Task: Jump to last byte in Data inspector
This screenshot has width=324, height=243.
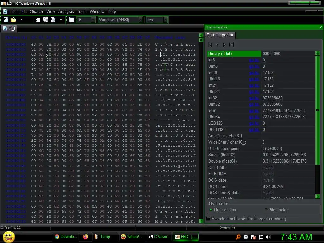Action: [x=231, y=44]
